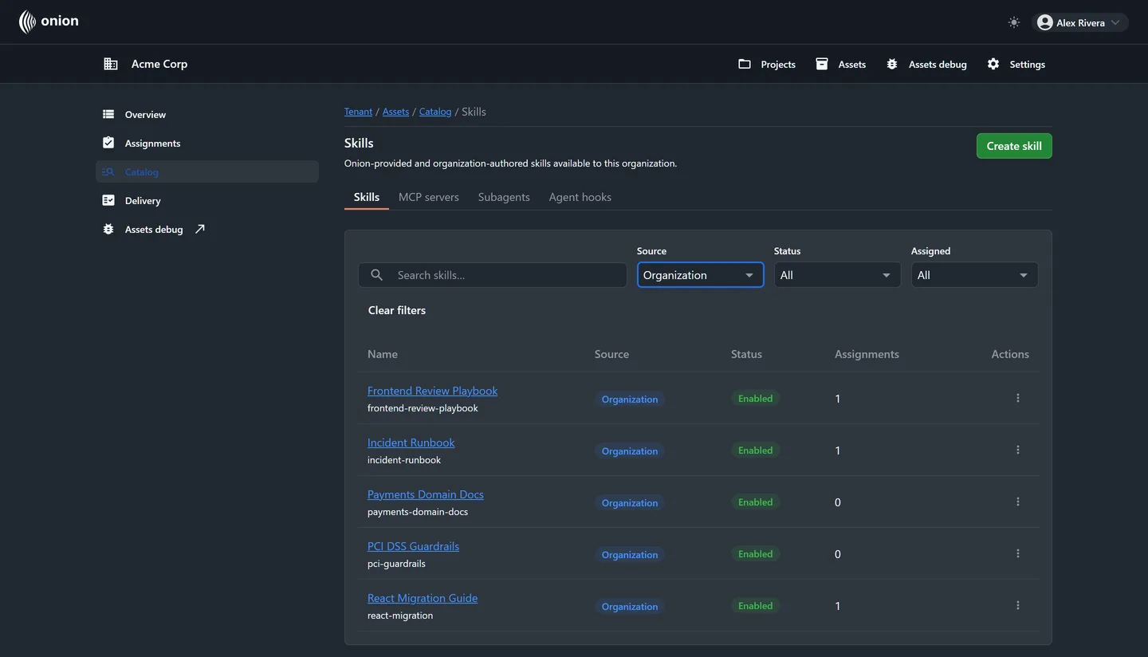Open the Assigned filter dropdown

[974, 275]
